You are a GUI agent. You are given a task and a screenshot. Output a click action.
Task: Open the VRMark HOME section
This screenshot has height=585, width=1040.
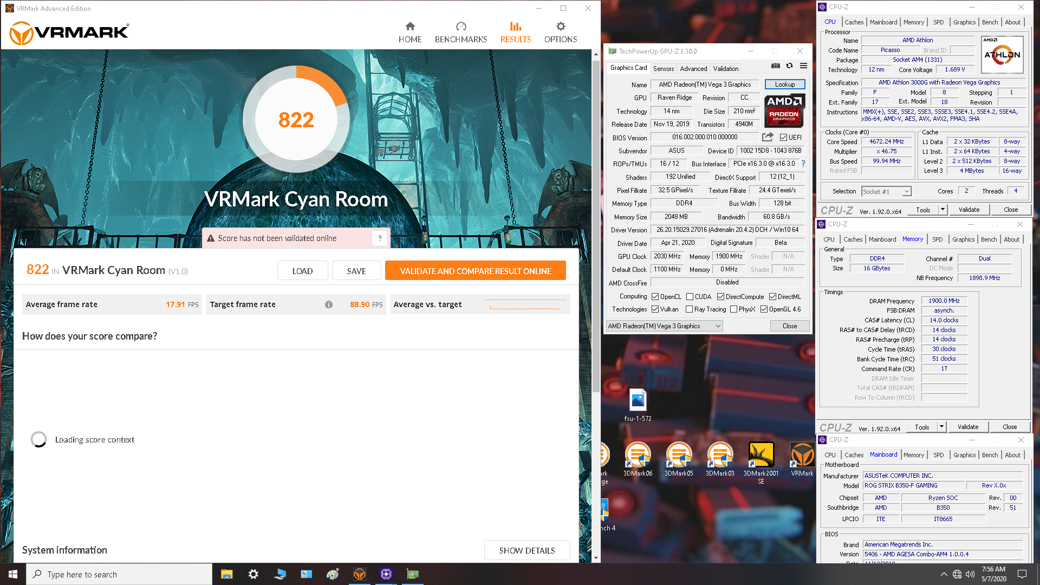410,32
